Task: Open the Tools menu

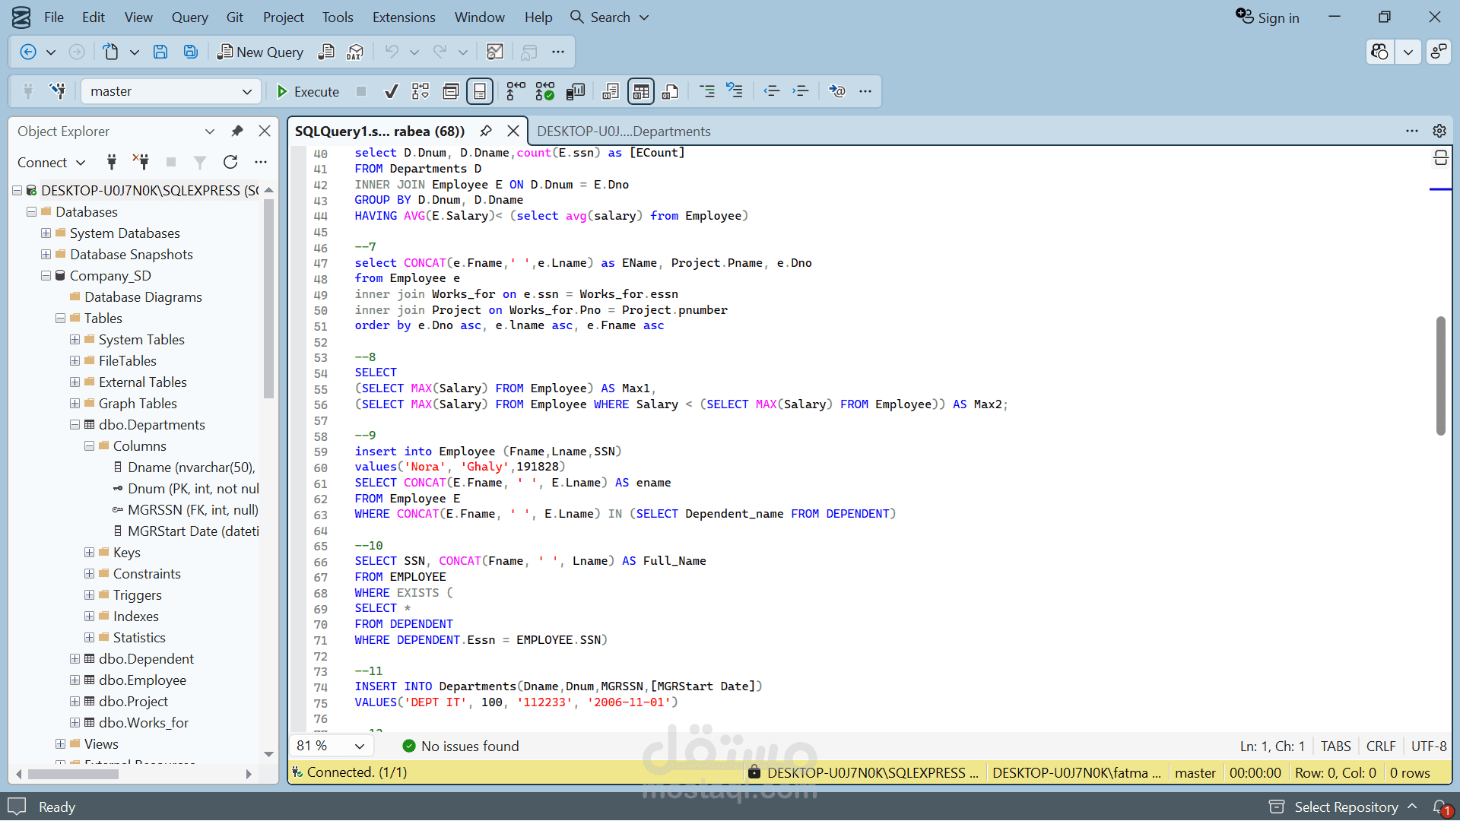Action: [x=338, y=17]
